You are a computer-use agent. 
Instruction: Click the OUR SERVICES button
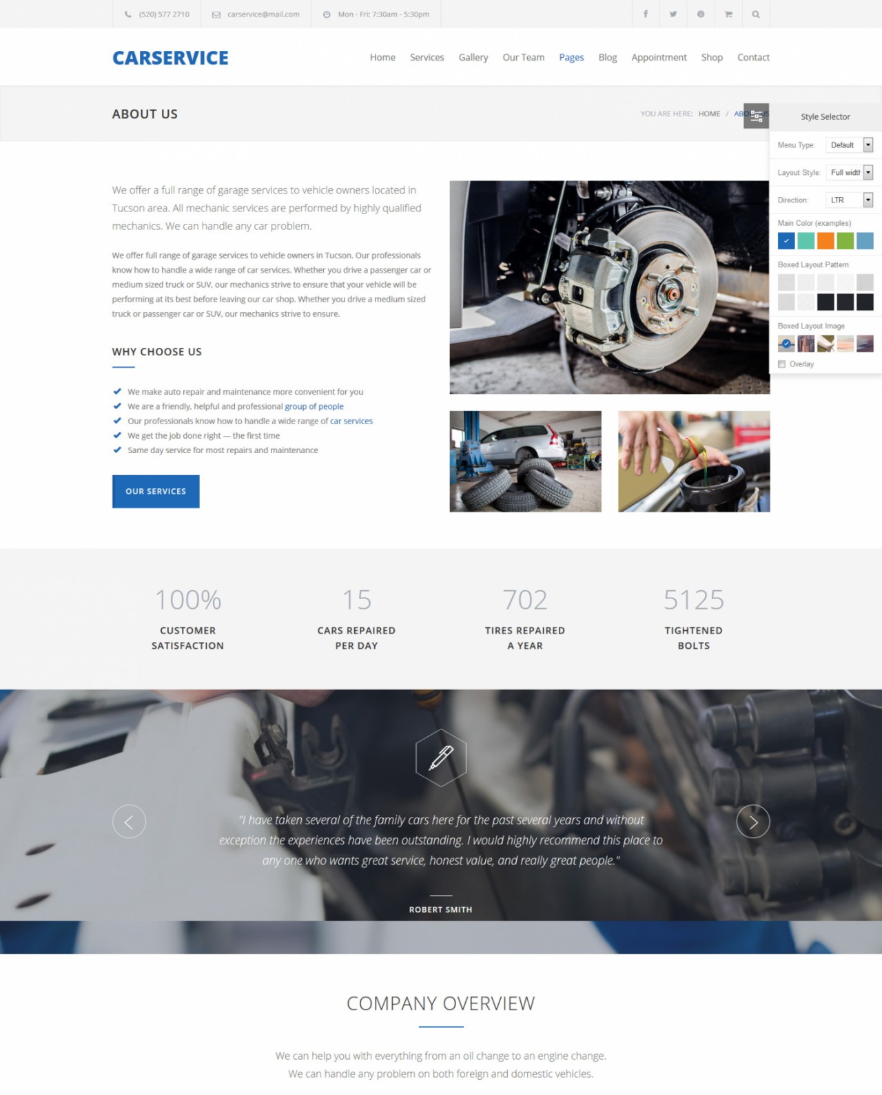click(156, 491)
